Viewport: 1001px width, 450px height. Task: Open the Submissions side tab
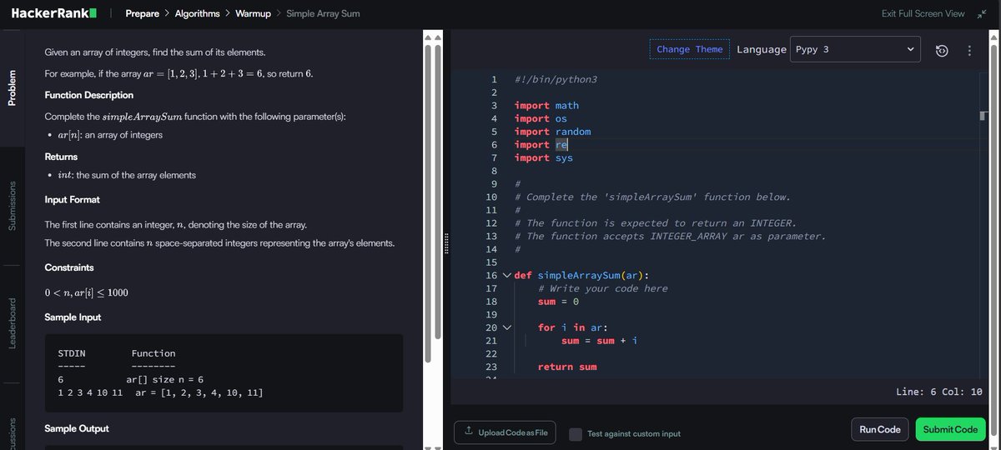point(12,206)
